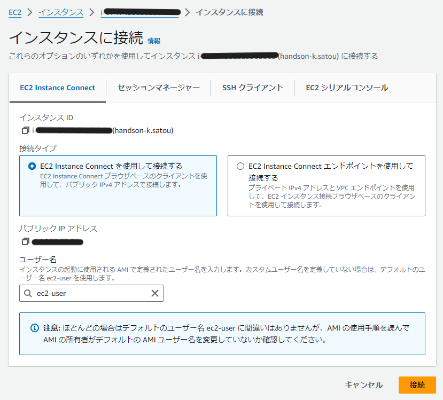Clear the username field with X icon
The height and width of the screenshot is (400, 443).
(155, 293)
